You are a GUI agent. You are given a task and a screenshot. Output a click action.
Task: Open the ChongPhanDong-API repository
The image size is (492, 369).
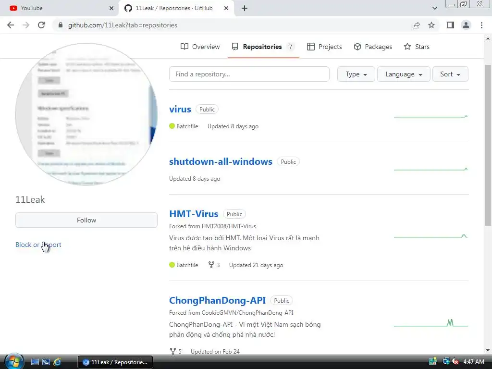pyautogui.click(x=217, y=300)
